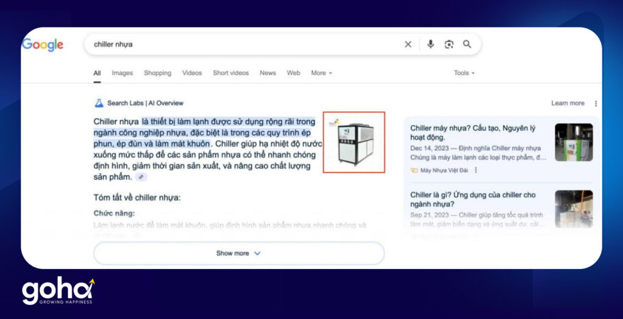Click the Search Labs flask icon
Screen dimensions: 623x319
pyautogui.click(x=99, y=103)
